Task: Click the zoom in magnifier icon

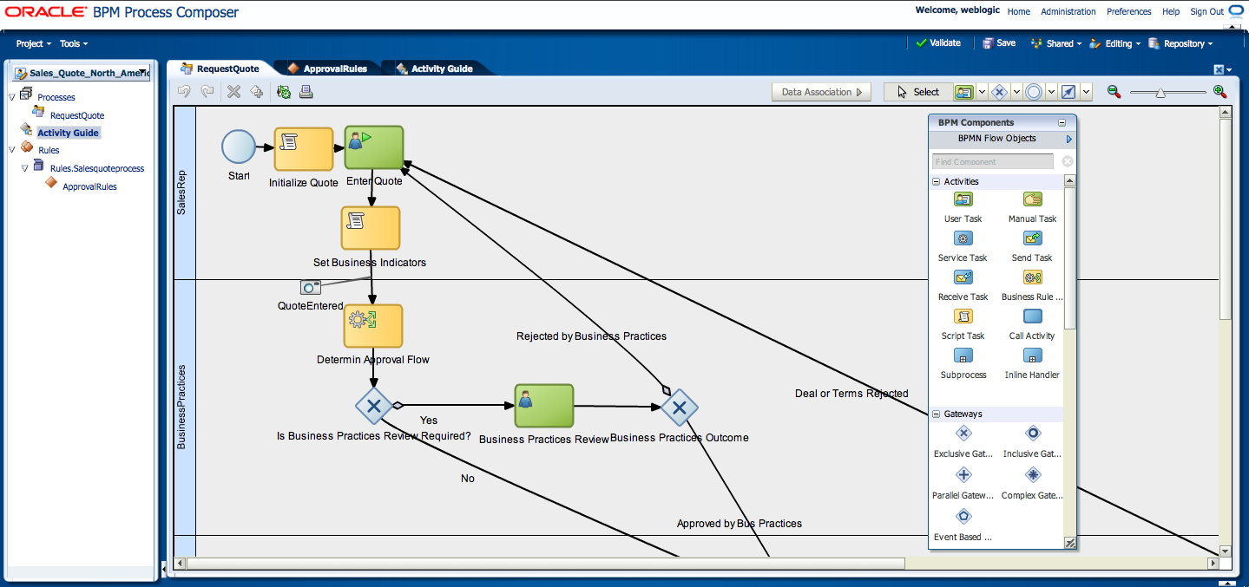Action: [x=1219, y=92]
